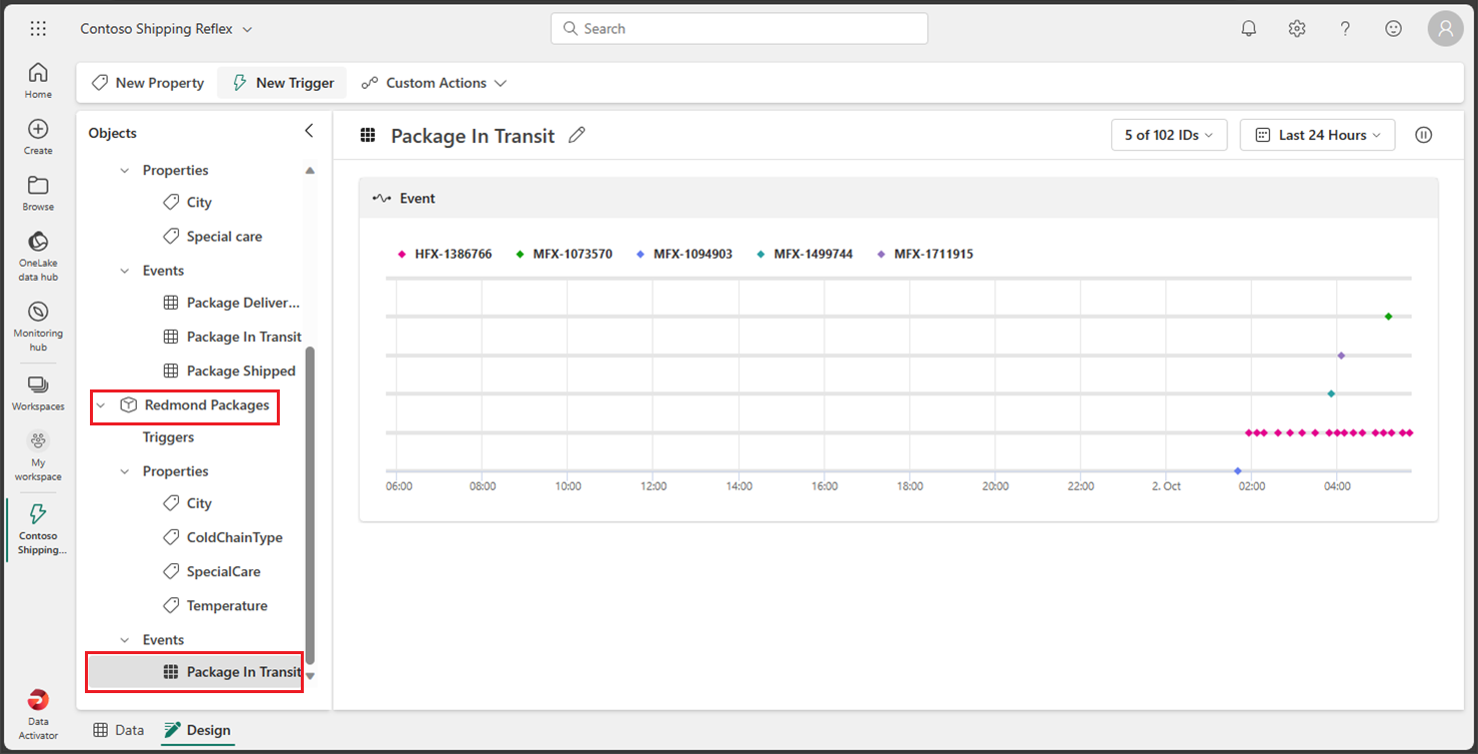Click the green MFX-1073570 data point

point(1388,317)
